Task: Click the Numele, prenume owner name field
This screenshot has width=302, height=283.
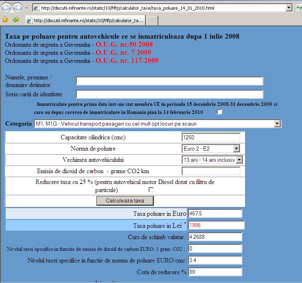Action: tap(170, 81)
